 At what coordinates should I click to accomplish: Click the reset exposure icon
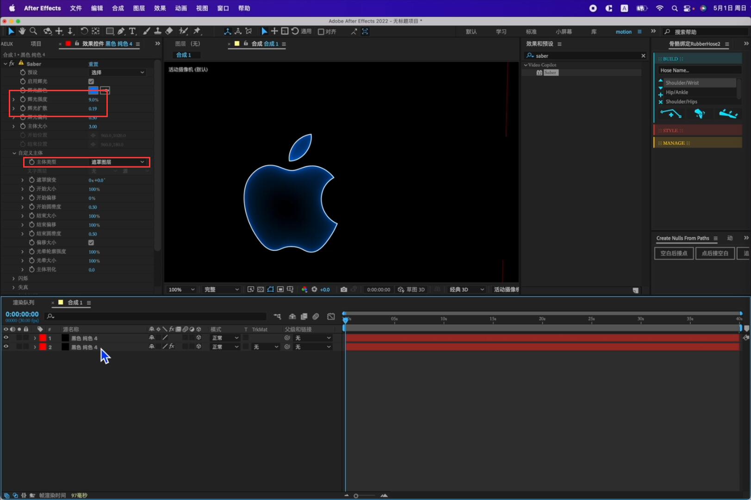click(315, 289)
